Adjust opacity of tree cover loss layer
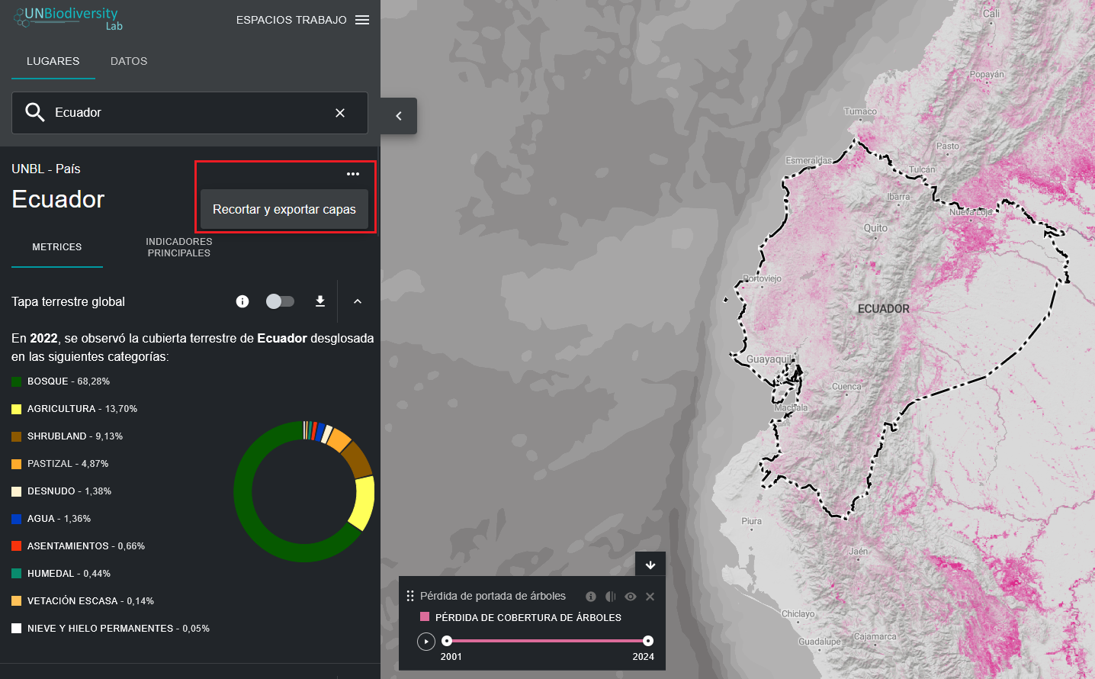 point(610,597)
